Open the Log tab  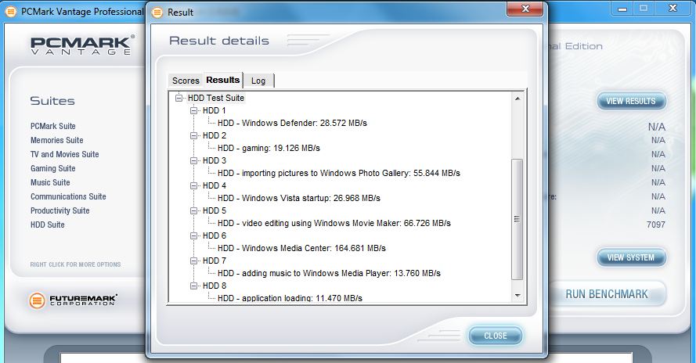(x=258, y=81)
